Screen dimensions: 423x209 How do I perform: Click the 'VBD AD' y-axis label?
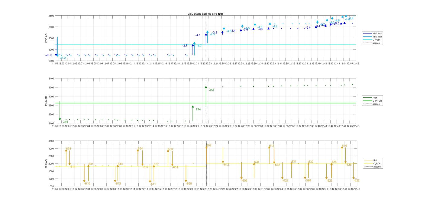(47, 38)
